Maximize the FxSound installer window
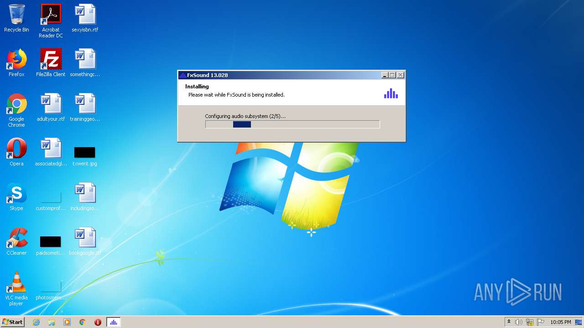The image size is (584, 328). pyautogui.click(x=392, y=75)
